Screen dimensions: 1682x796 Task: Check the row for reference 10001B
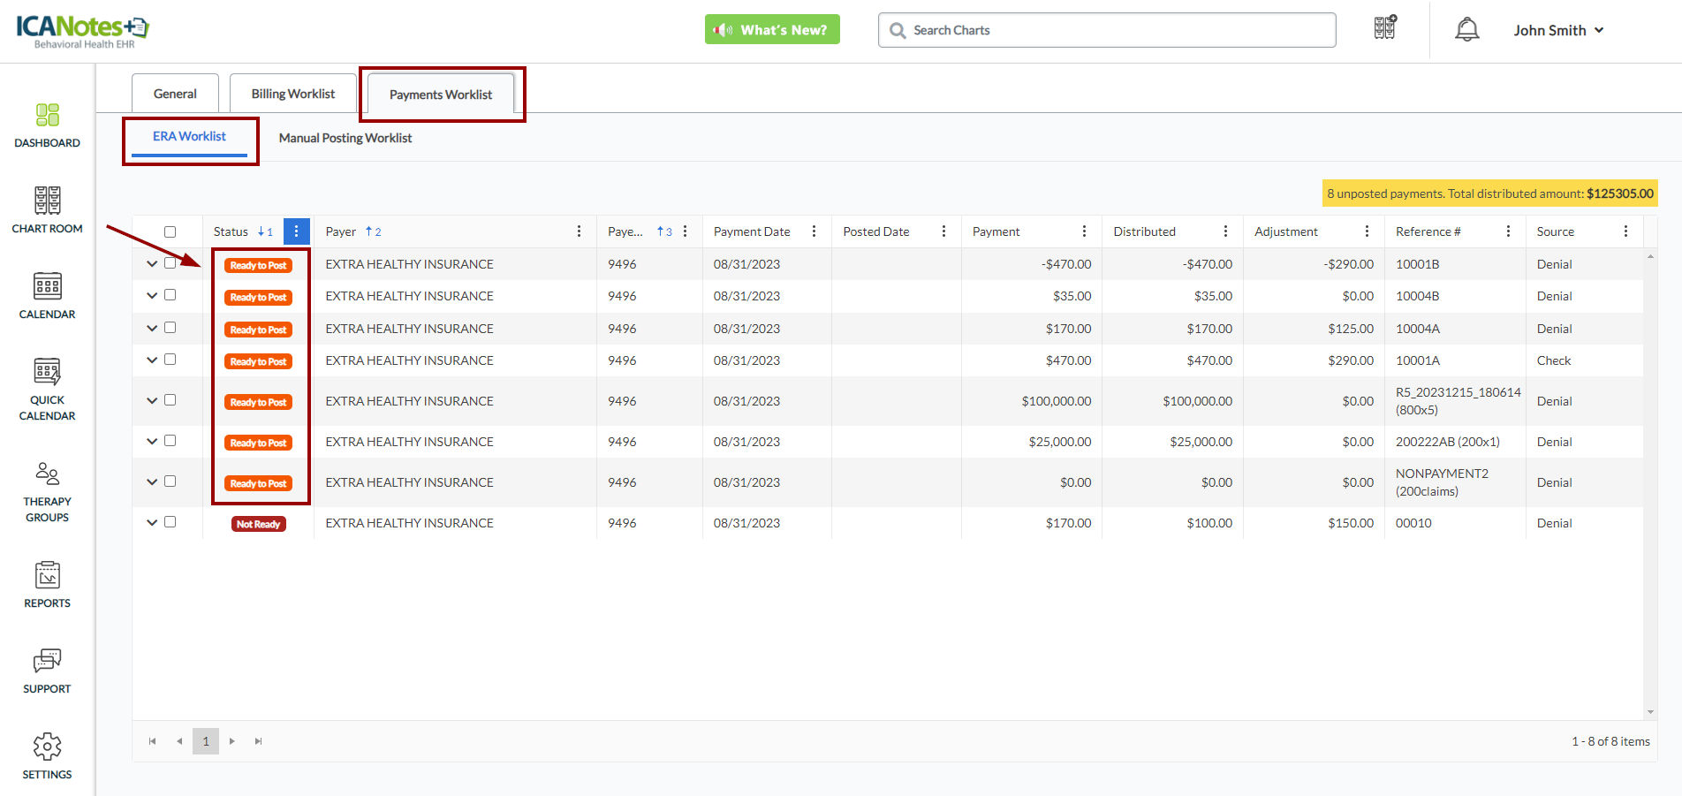[170, 263]
